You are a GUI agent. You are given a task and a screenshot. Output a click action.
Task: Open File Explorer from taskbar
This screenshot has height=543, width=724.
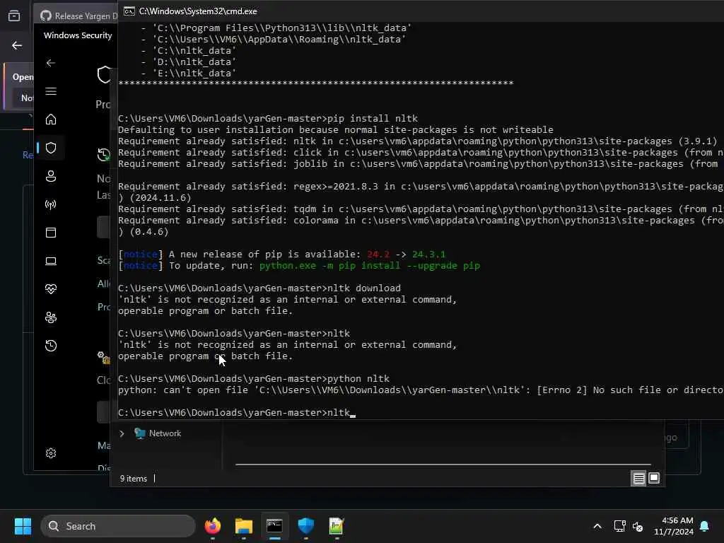click(x=244, y=526)
